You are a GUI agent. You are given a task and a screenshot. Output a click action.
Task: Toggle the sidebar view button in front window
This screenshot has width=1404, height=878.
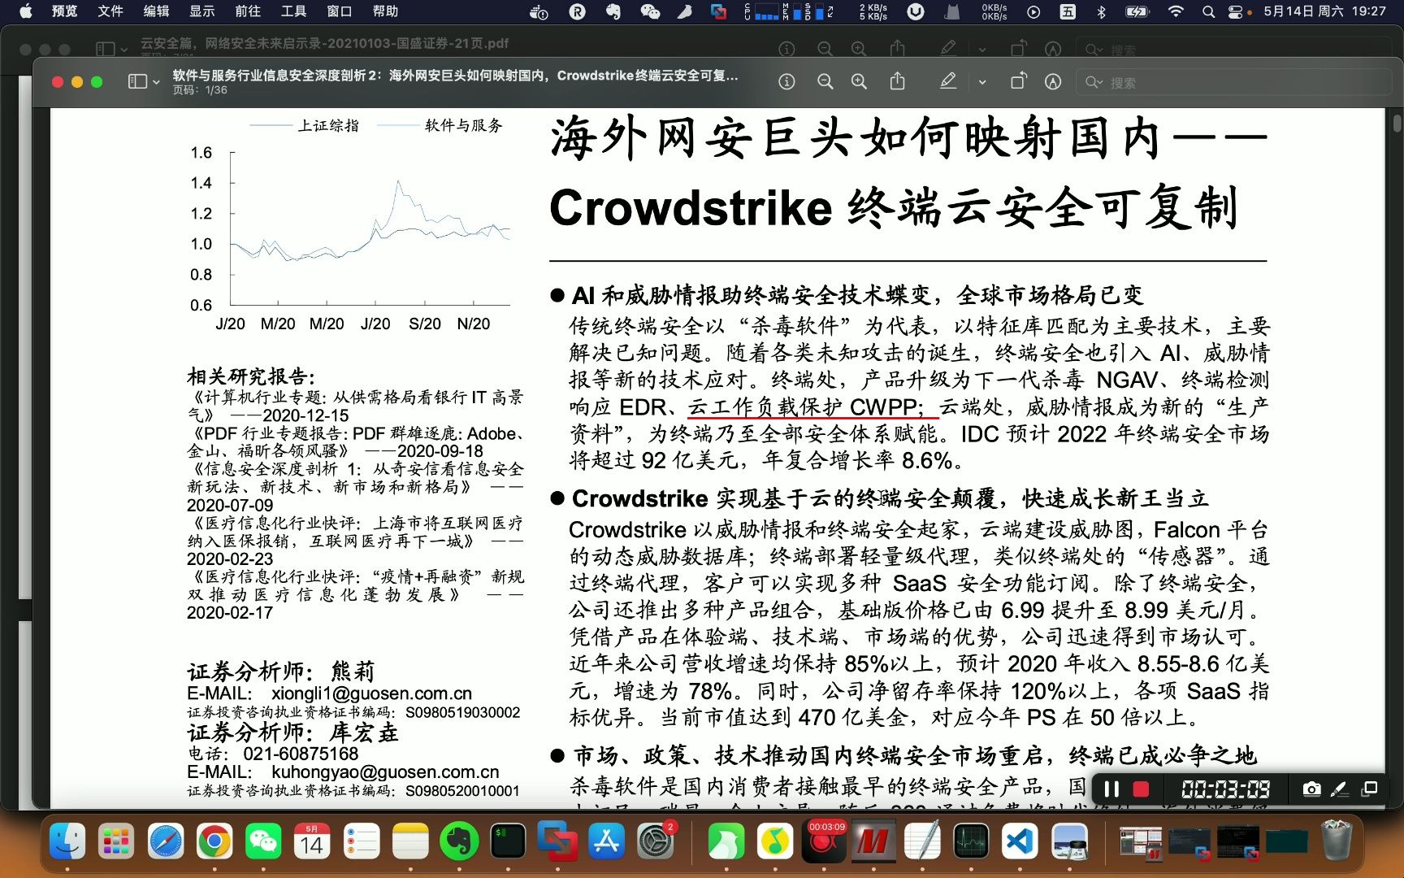[137, 81]
